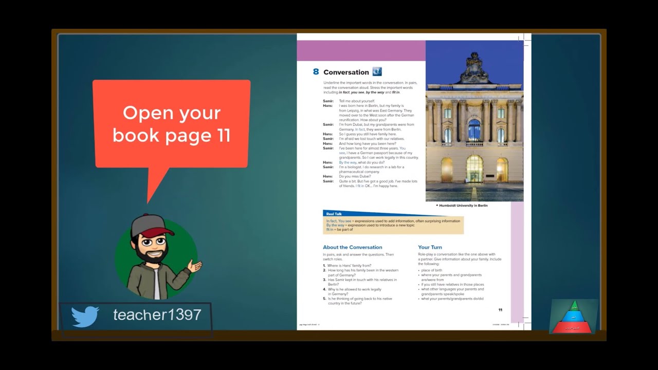
Task: Click bullet 'if you still have relatives'
Action: pyautogui.click(x=451, y=284)
